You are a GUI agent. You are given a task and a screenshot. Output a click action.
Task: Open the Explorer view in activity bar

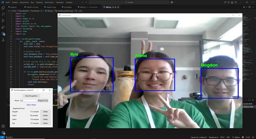coord(3,8)
